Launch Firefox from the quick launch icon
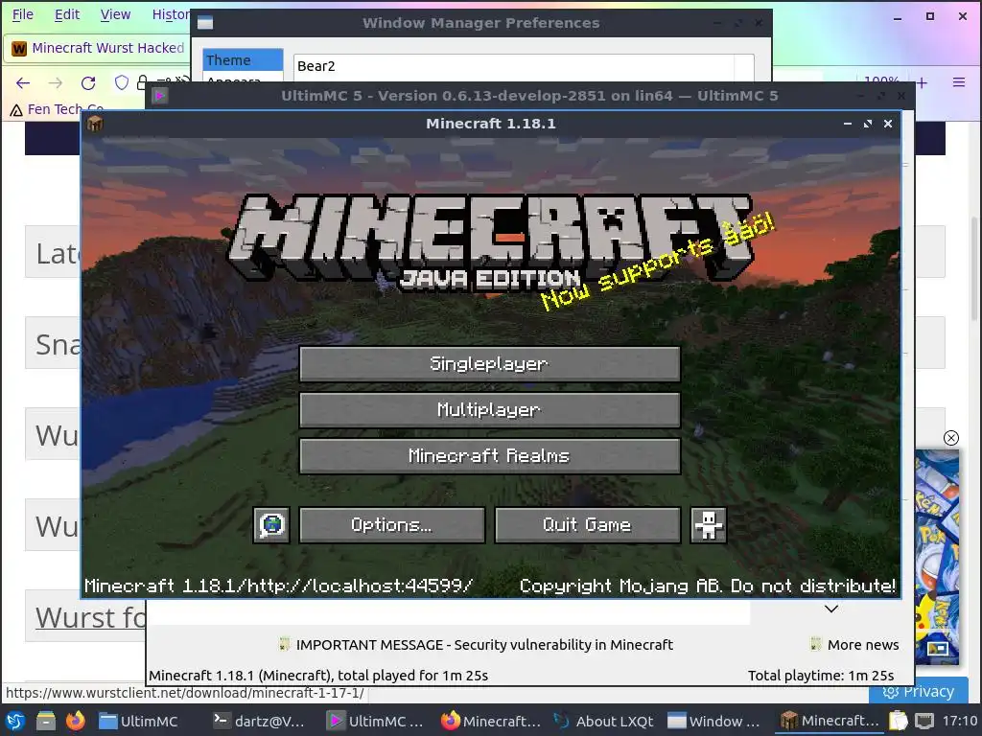The height and width of the screenshot is (736, 982). pyautogui.click(x=75, y=721)
